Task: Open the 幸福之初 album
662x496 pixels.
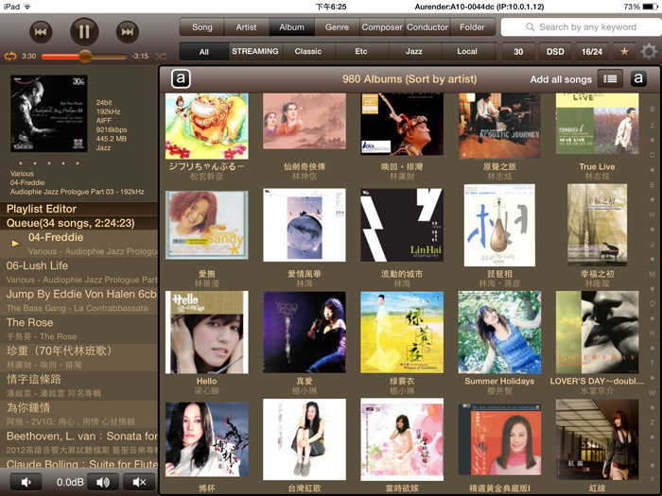Action: point(597,225)
